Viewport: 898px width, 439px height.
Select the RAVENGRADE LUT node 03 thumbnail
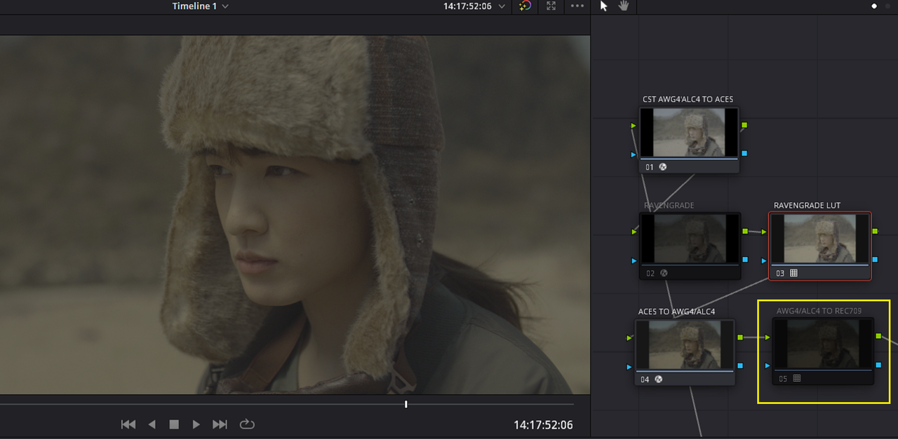point(819,238)
